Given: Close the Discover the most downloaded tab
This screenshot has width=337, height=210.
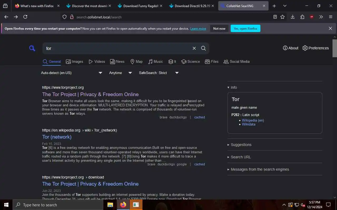Looking at the screenshot, I should [110, 6].
